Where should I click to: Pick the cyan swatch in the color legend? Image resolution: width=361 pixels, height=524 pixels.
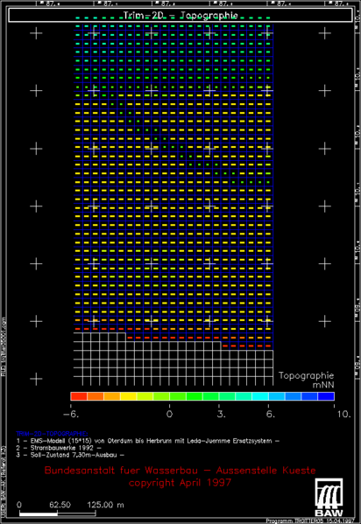point(260,396)
